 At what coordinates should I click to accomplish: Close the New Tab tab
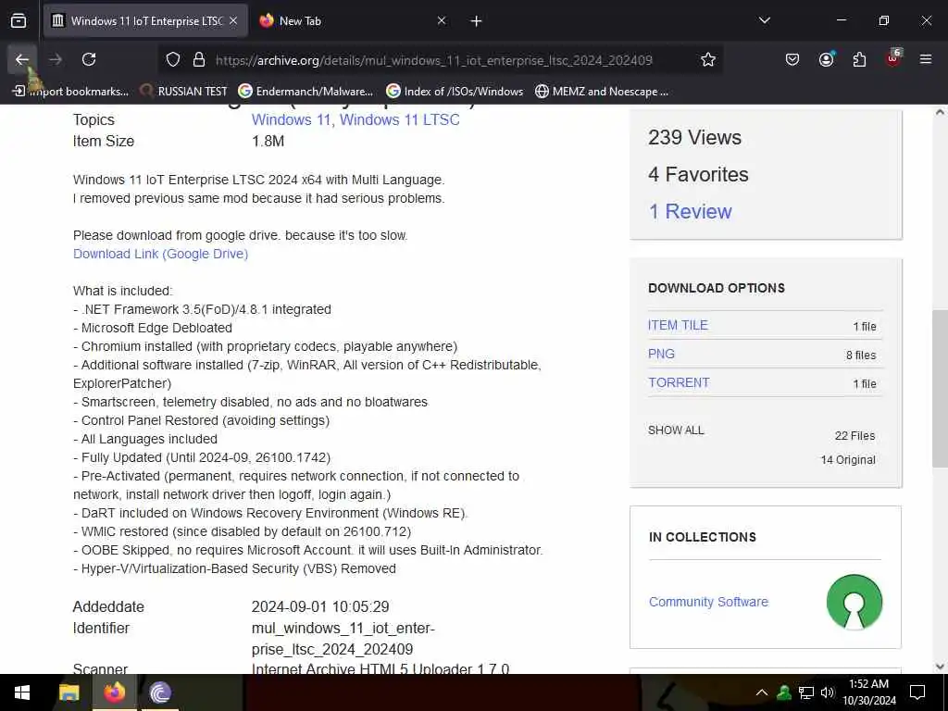coord(442,20)
